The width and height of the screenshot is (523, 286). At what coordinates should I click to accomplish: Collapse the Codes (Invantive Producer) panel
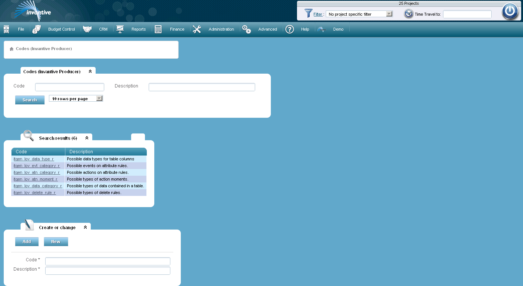(x=90, y=71)
